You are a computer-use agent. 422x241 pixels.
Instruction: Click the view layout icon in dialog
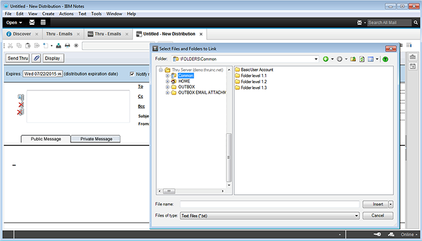[371, 59]
